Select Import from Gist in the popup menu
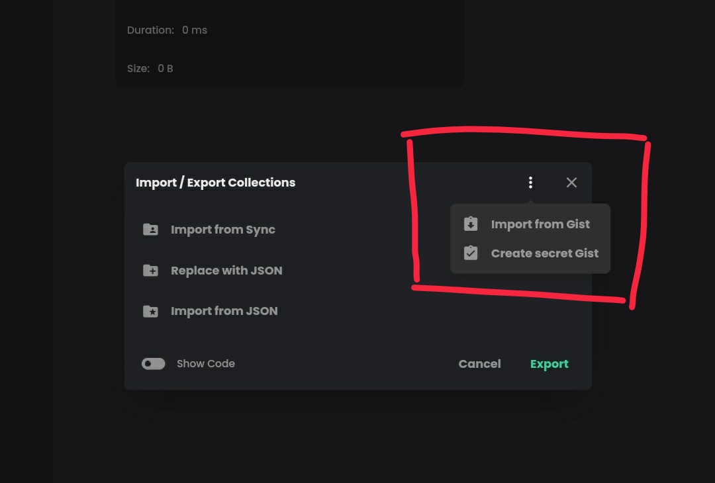This screenshot has width=715, height=483. click(x=540, y=224)
